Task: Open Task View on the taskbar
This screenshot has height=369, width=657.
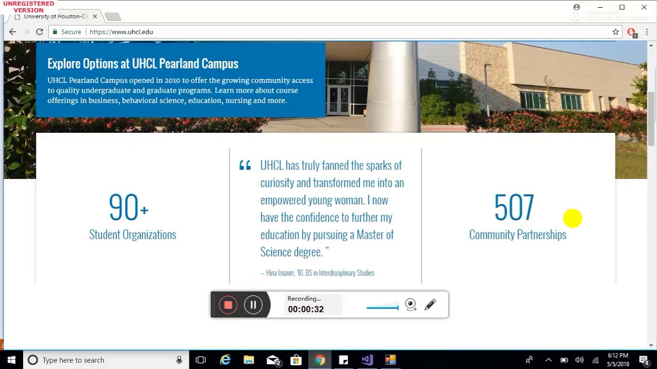Action: [x=201, y=360]
